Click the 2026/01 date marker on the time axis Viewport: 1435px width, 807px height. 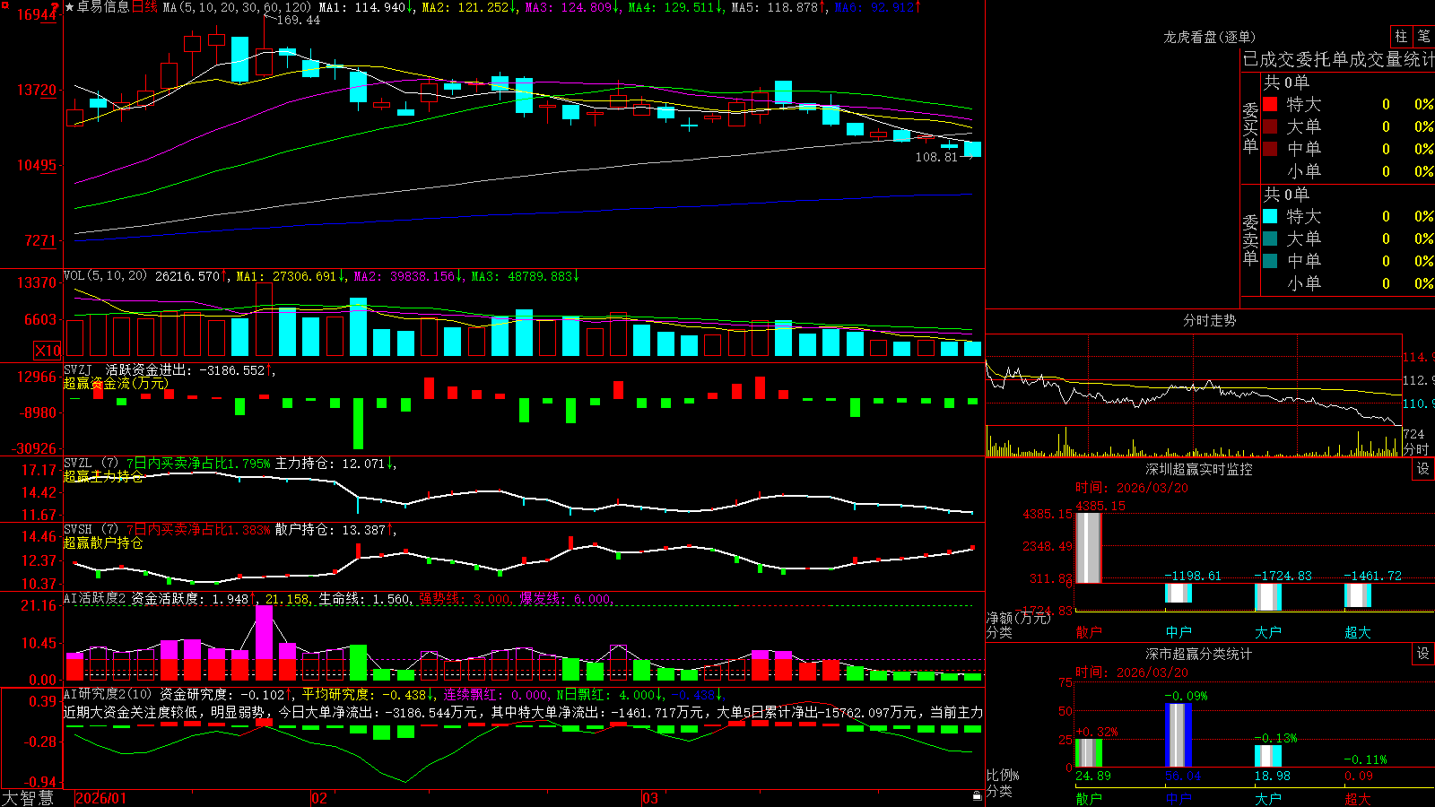coord(101,798)
